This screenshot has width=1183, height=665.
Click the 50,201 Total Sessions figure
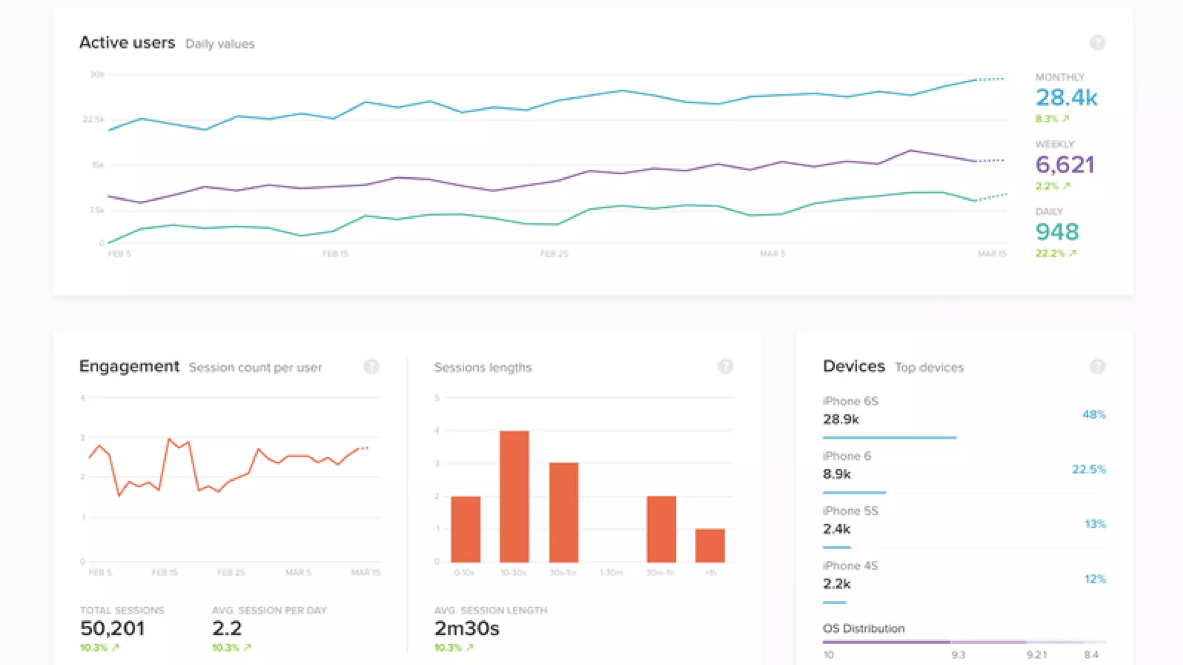click(x=112, y=628)
